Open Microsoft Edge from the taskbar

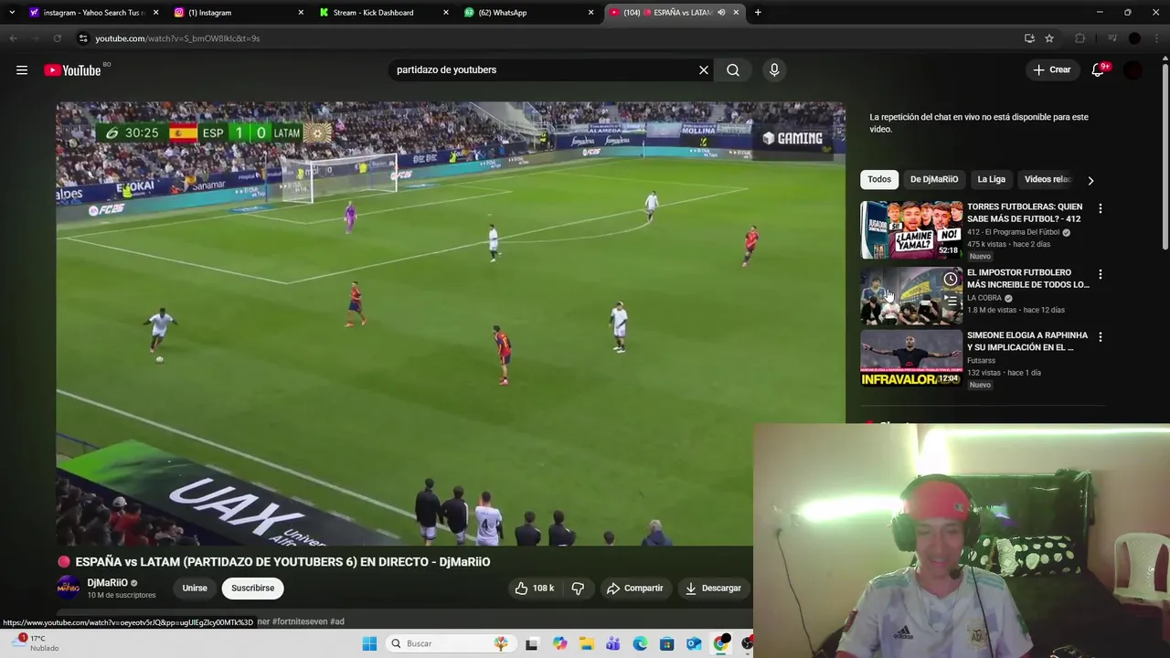click(640, 643)
